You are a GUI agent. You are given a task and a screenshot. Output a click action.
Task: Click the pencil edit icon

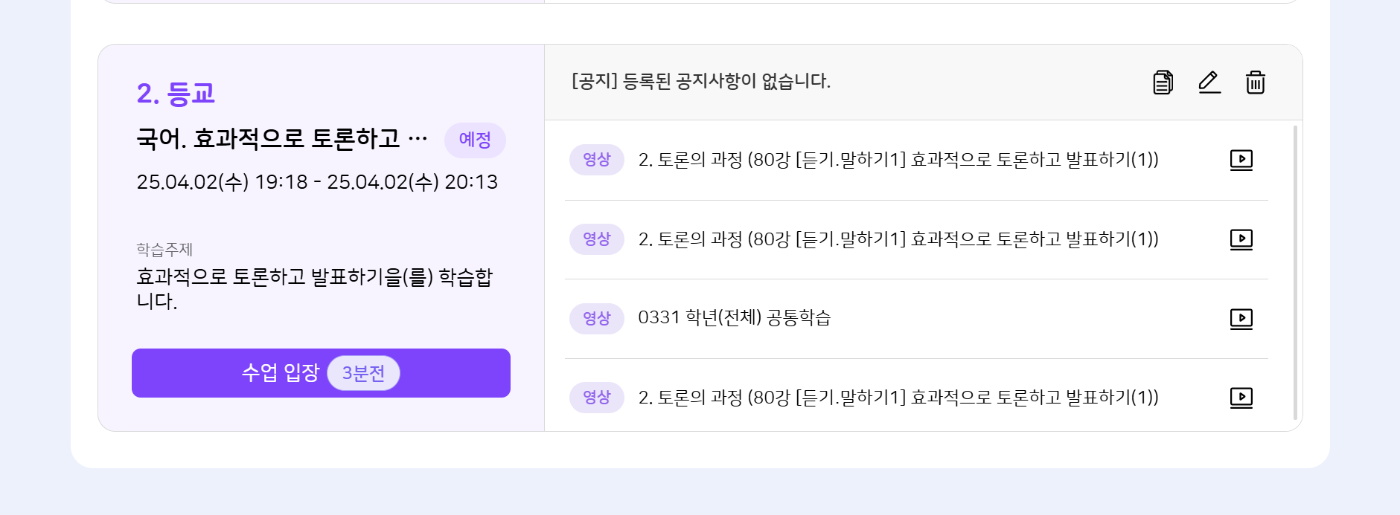1209,82
